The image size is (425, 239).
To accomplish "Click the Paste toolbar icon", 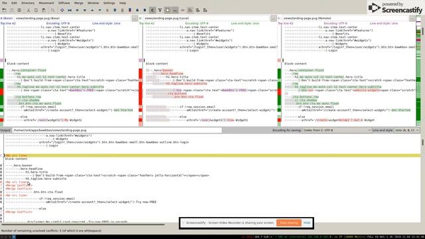I will (44, 11).
